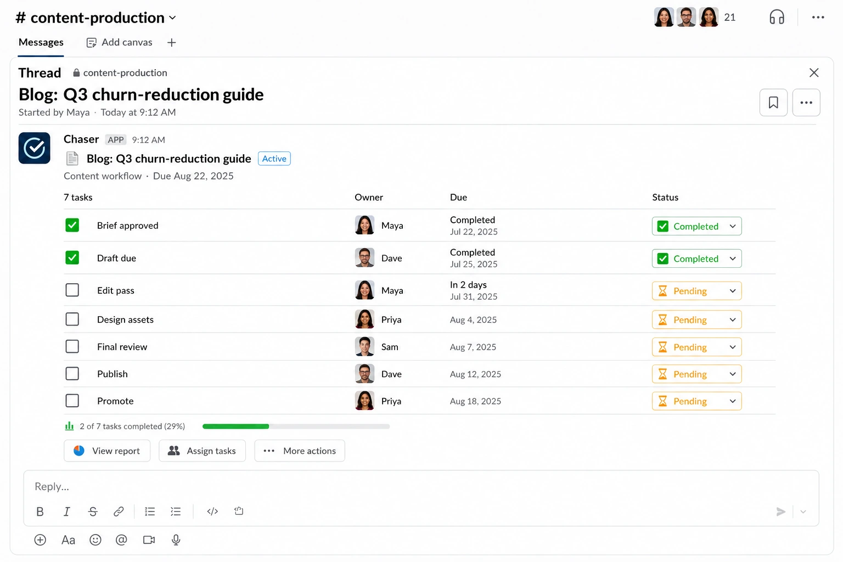Check the Publish task

72,374
